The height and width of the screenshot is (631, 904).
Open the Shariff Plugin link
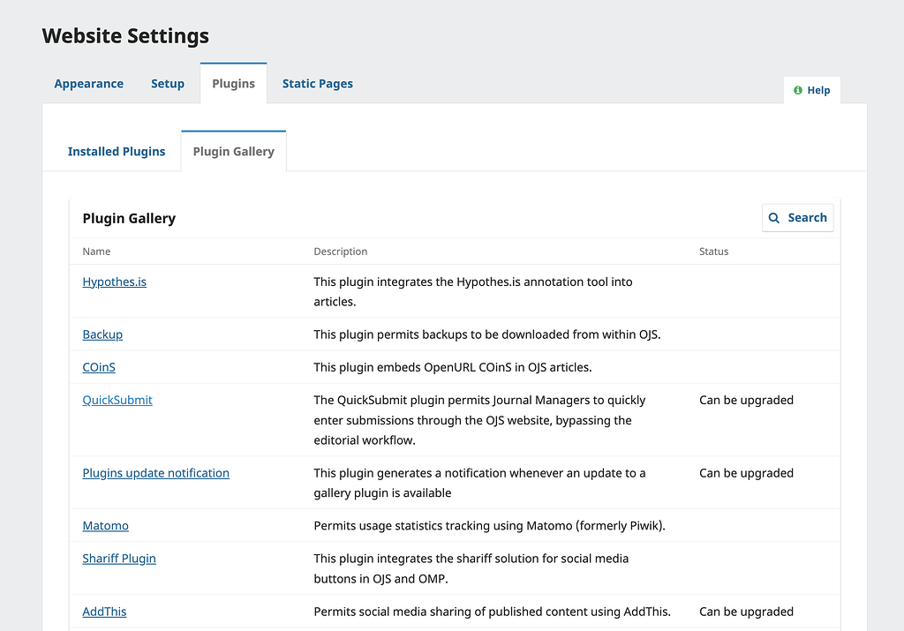point(119,559)
